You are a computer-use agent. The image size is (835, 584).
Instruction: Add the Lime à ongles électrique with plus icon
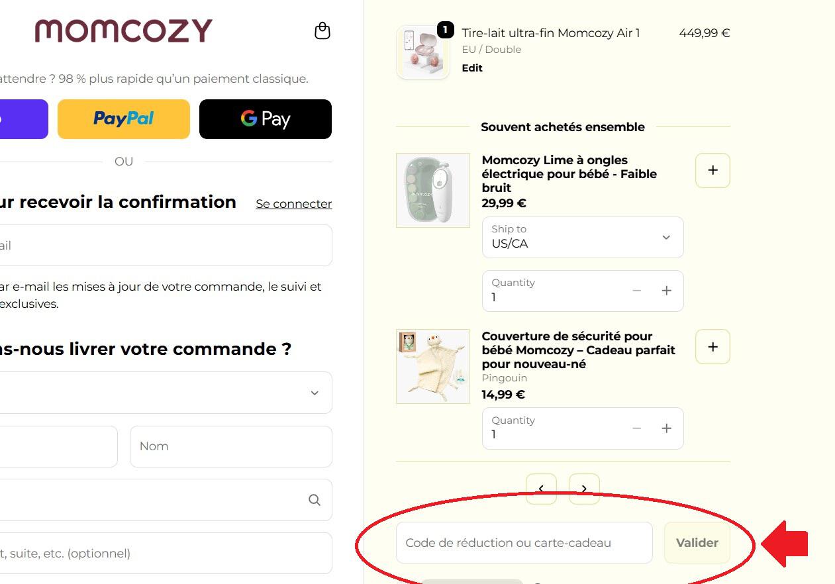coord(712,170)
